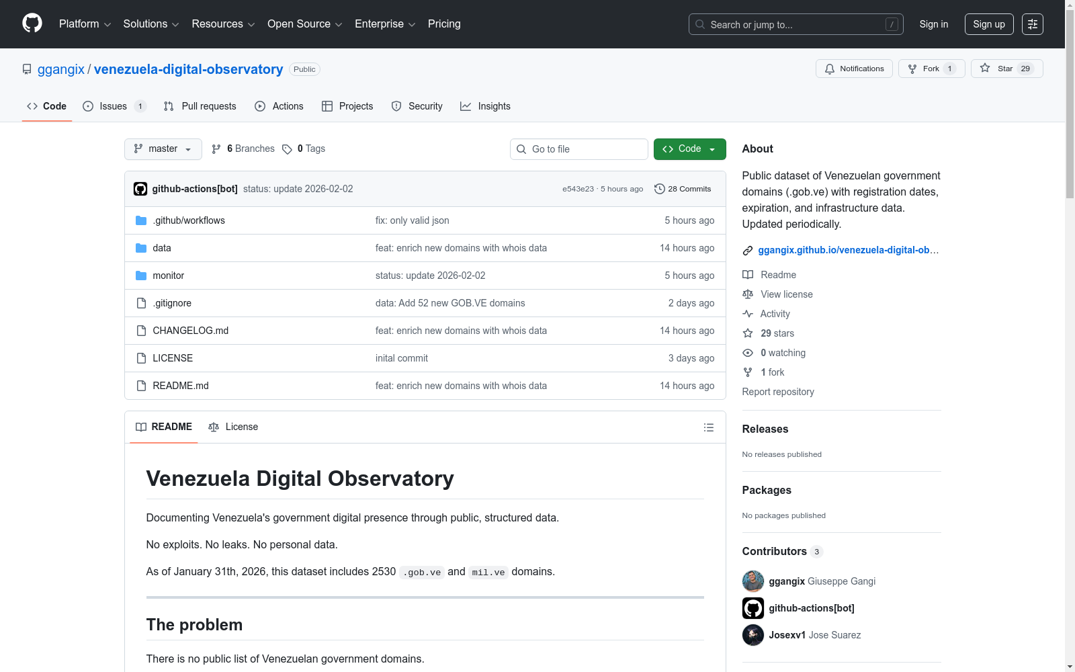This screenshot has height=672, width=1075.
Task: View the 28 Commits history
Action: pos(683,189)
